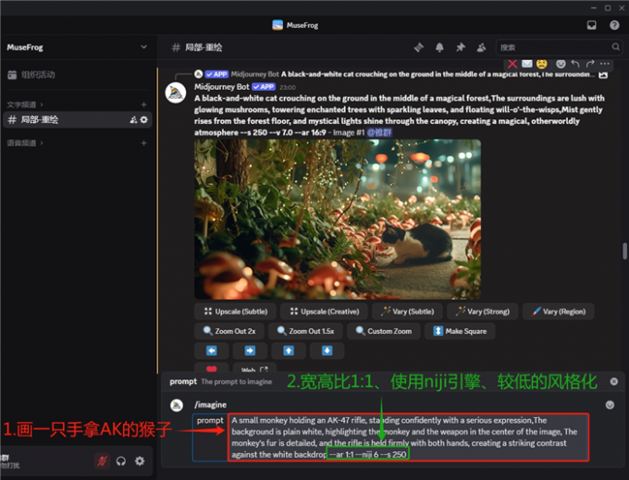This screenshot has width=629, height=480.
Task: Click the Upscale (Subtle) button
Action: (x=236, y=311)
